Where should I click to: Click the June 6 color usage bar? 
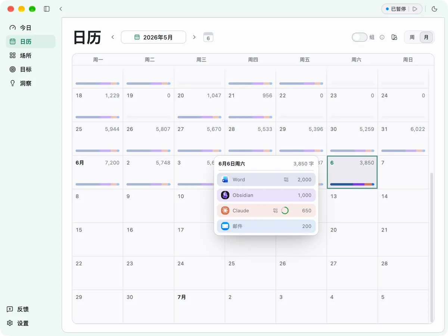[x=352, y=184]
